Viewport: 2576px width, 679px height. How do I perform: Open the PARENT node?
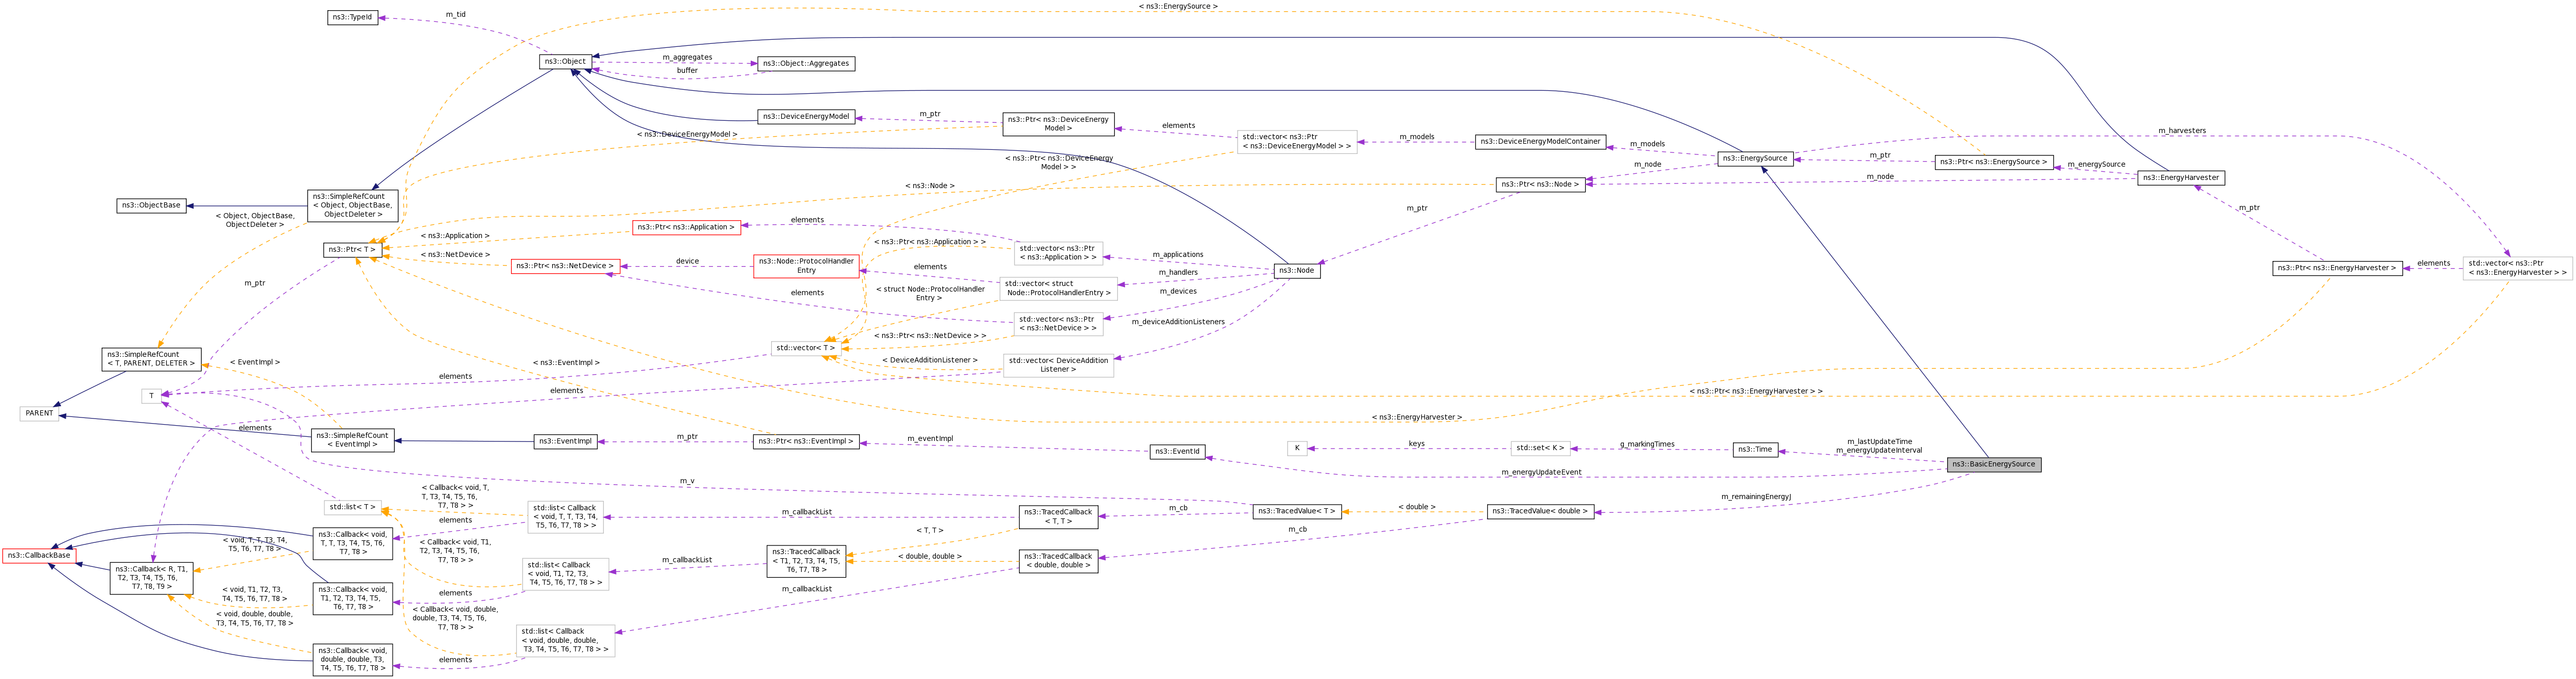tap(39, 413)
